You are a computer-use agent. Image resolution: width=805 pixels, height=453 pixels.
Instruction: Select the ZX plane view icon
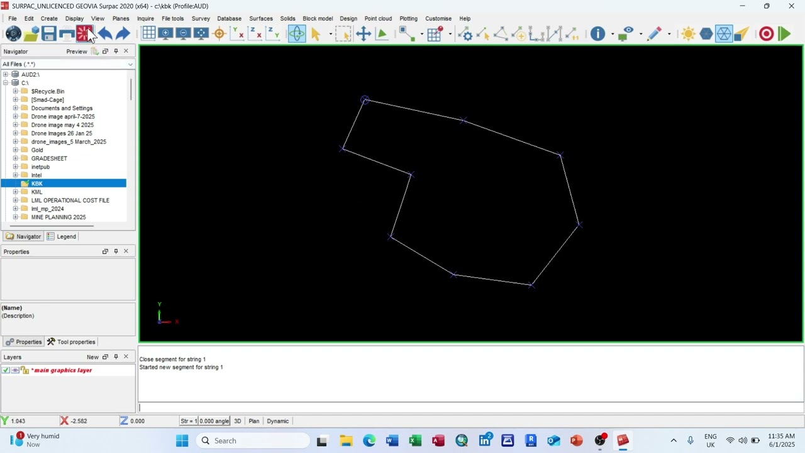point(255,34)
